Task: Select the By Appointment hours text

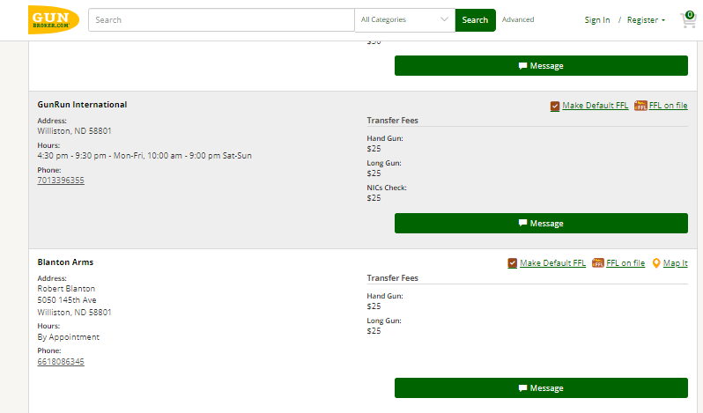Action: click(x=68, y=337)
